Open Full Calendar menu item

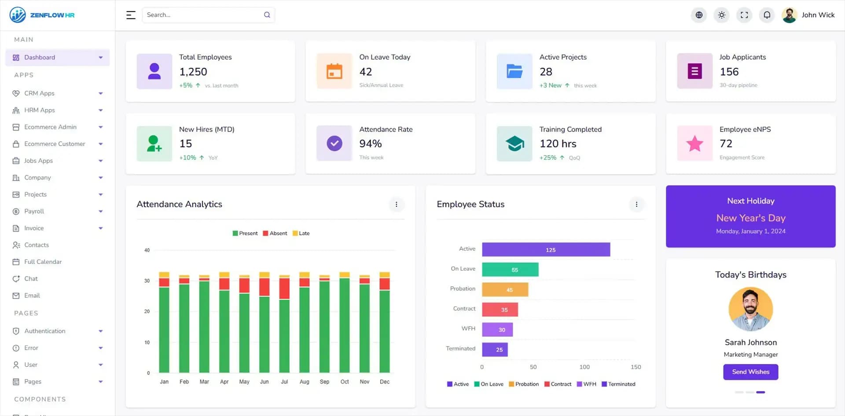pyautogui.click(x=57, y=262)
